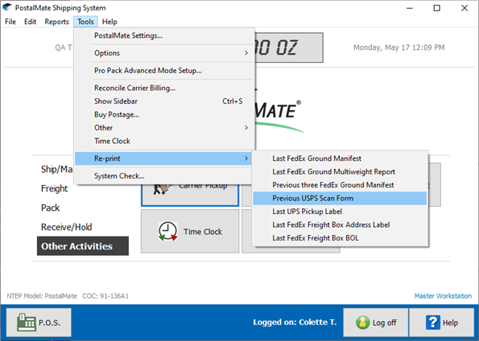Click the scale weight OZ display

(x=289, y=47)
